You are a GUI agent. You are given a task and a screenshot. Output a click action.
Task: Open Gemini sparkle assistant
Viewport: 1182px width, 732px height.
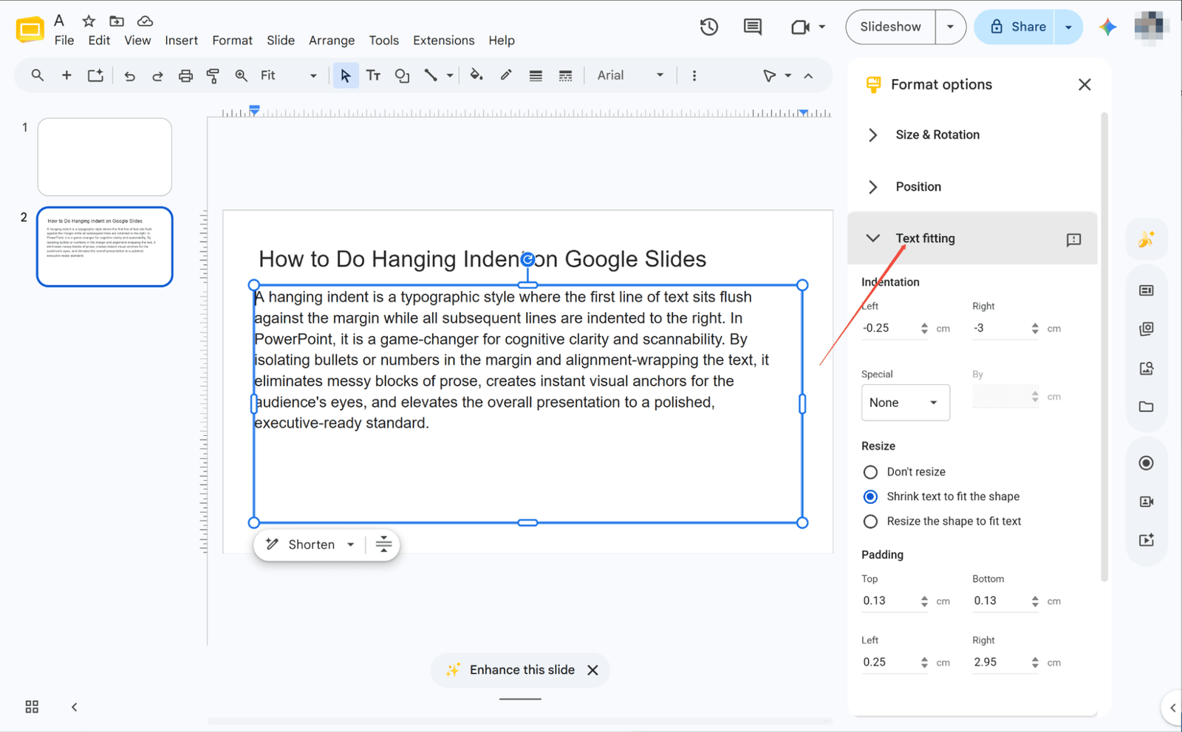[x=1107, y=27]
